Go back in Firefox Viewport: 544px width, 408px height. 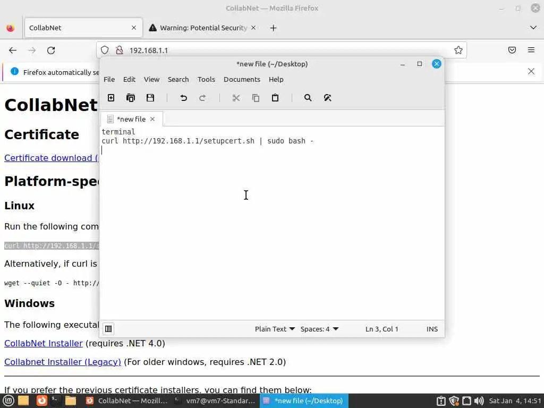click(x=13, y=50)
